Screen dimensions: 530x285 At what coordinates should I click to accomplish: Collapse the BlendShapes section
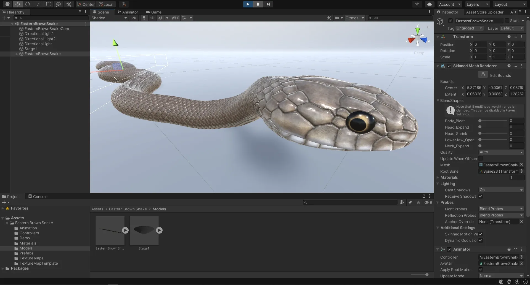tap(438, 101)
